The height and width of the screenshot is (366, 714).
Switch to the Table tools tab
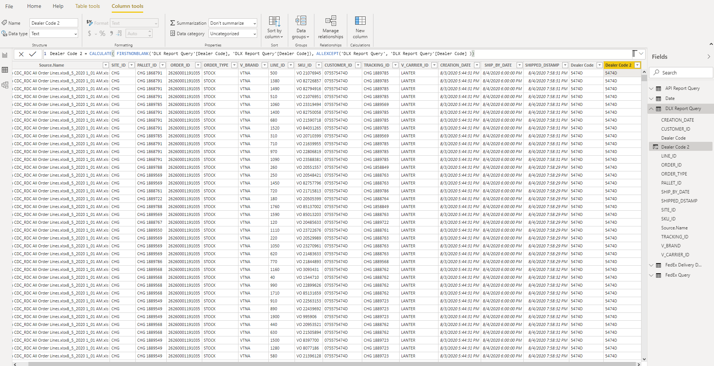87,6
